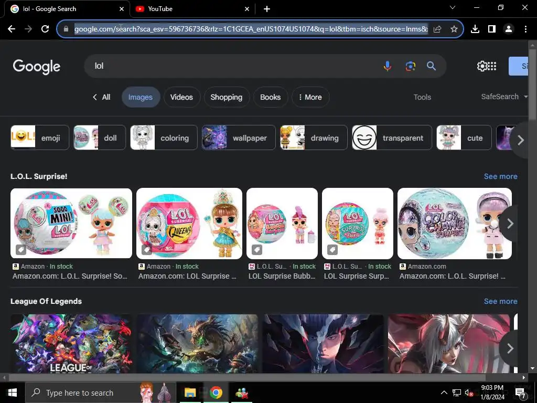Viewport: 537px width, 403px height.
Task: Open Color Change Surprise product thumbnail
Action: 455,224
